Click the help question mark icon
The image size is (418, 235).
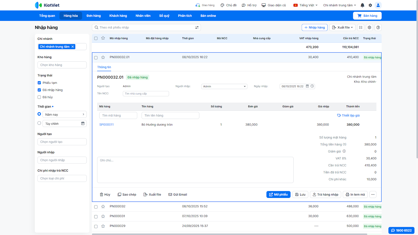point(378,27)
